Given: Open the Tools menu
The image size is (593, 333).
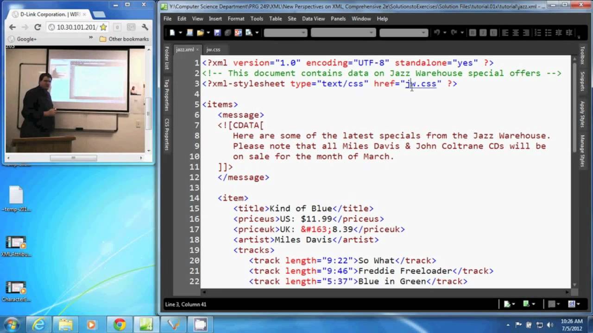Looking at the screenshot, I should [x=257, y=18].
